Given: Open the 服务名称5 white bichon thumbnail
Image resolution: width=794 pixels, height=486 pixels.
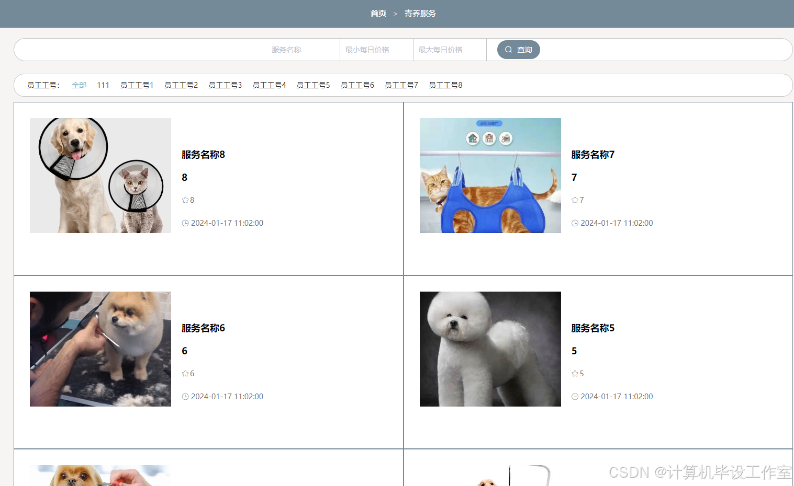Looking at the screenshot, I should coord(490,349).
